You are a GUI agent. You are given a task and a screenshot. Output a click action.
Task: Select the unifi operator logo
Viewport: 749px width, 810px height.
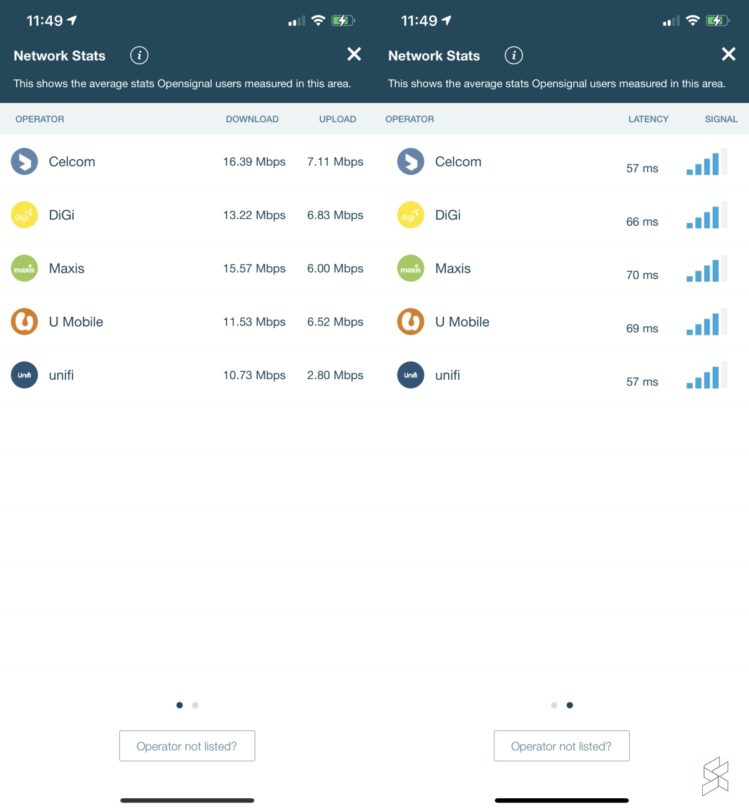[24, 375]
